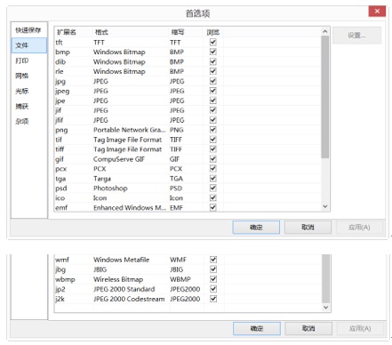
Task: Select the 'jfif' extension cell
Action: (x=60, y=120)
